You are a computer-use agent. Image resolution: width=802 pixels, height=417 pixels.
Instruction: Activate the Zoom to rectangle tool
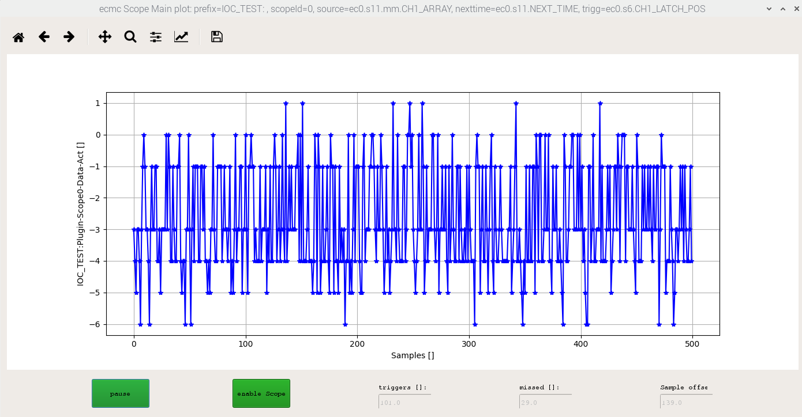(130, 37)
